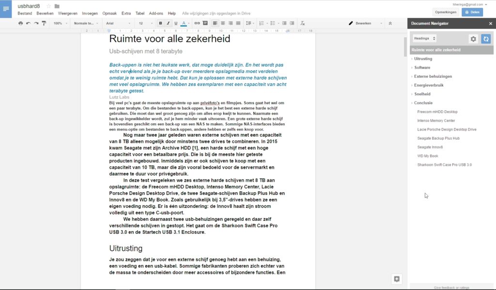Refresh the Document Navigator headings list
The image size is (496, 290).
486,39
